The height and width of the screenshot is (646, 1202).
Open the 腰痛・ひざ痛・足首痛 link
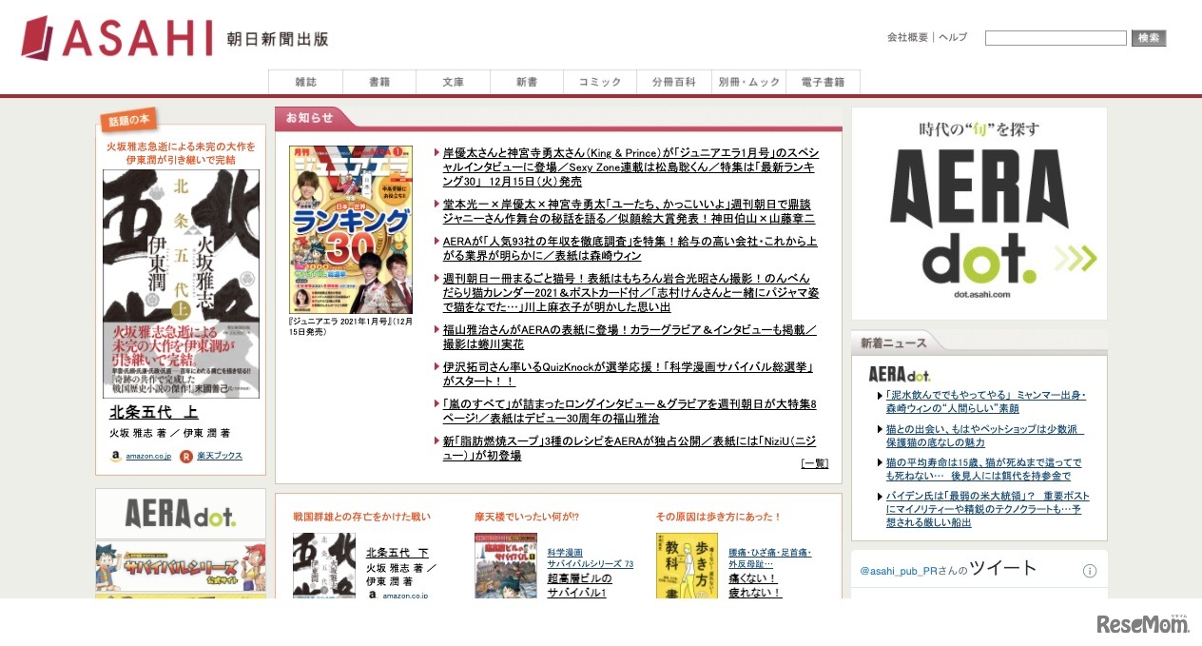[770, 558]
